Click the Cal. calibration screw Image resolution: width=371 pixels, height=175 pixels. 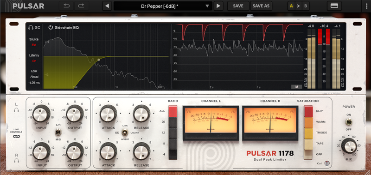click(x=327, y=163)
